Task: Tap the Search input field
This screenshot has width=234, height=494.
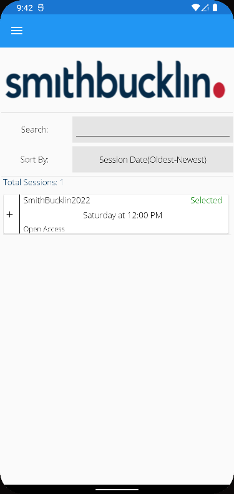Action: point(153,130)
